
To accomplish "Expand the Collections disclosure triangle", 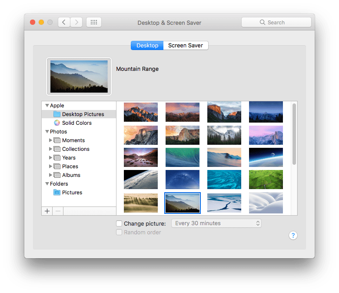I will click(51, 149).
